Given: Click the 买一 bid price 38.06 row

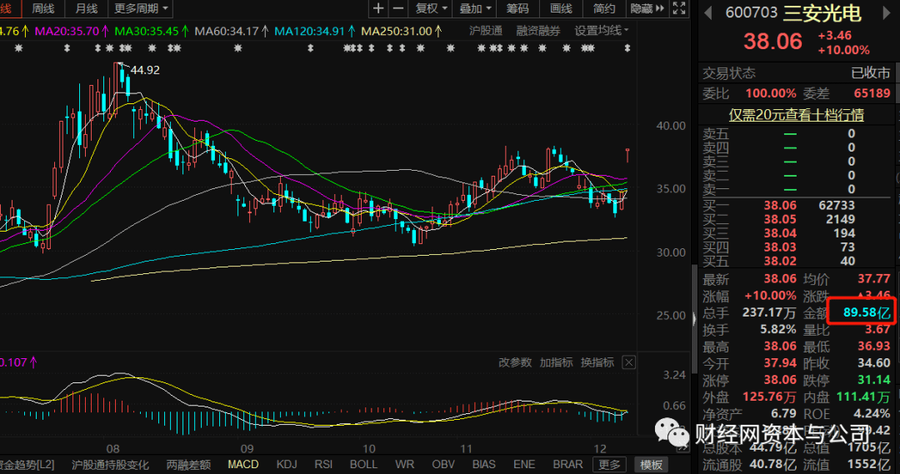Looking at the screenshot, I should (x=796, y=206).
